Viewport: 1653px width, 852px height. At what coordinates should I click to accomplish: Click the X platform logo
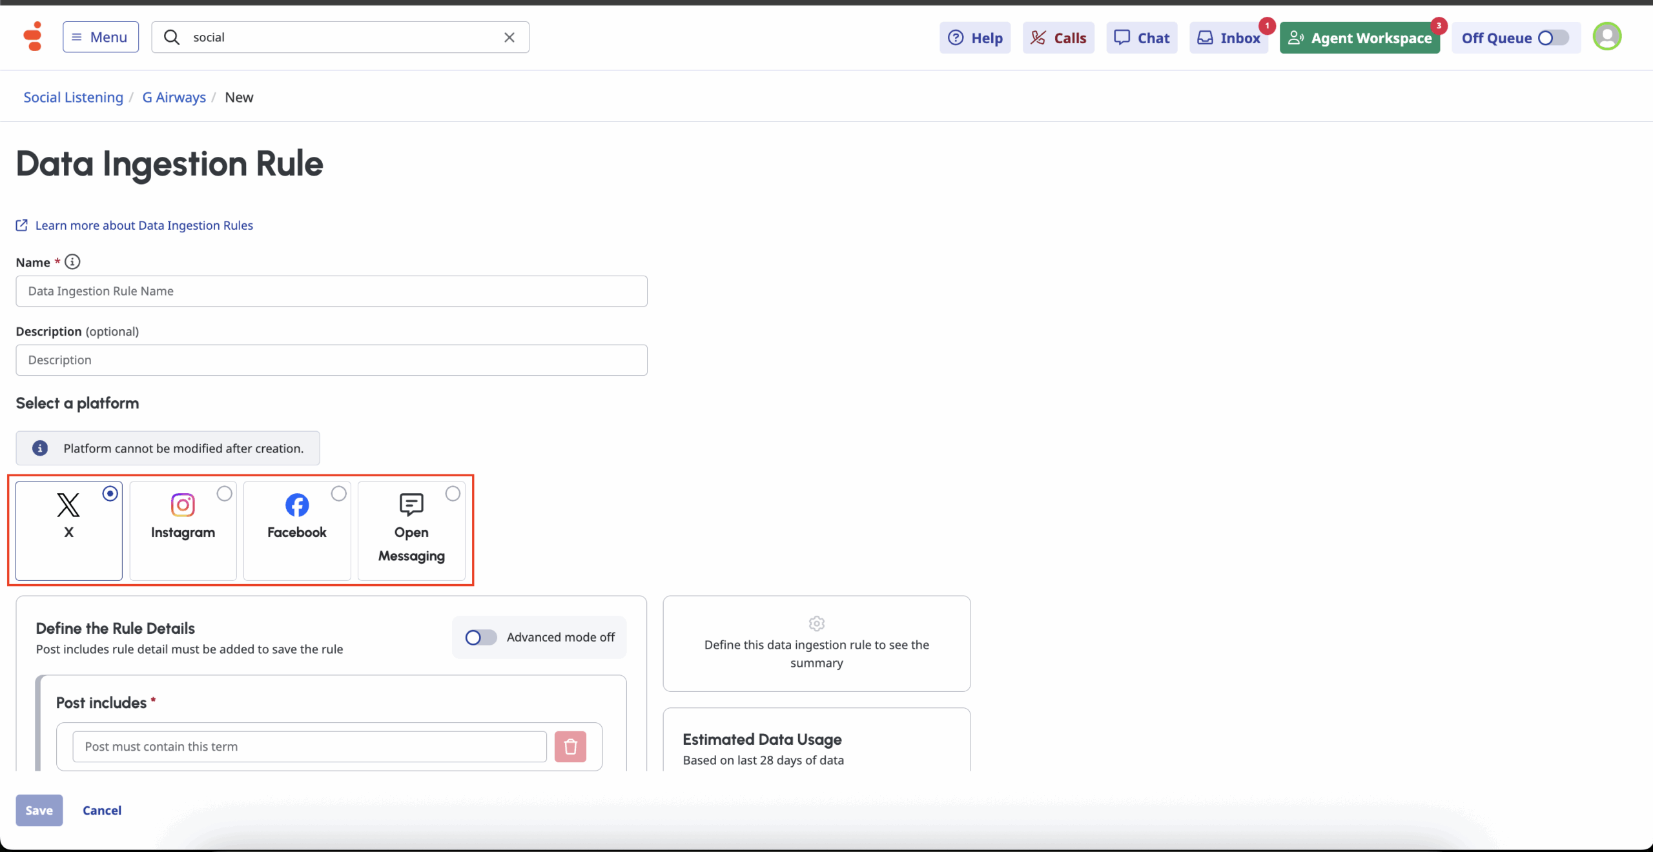[x=68, y=505]
